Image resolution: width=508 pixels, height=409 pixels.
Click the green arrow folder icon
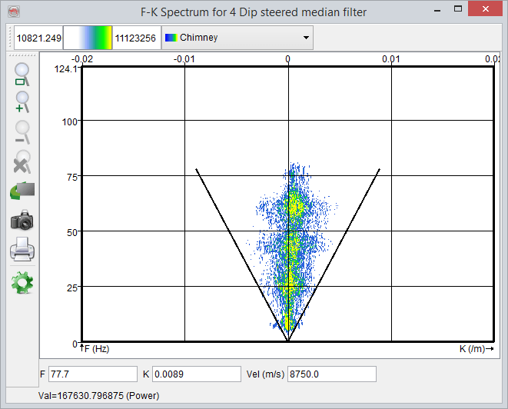22,190
